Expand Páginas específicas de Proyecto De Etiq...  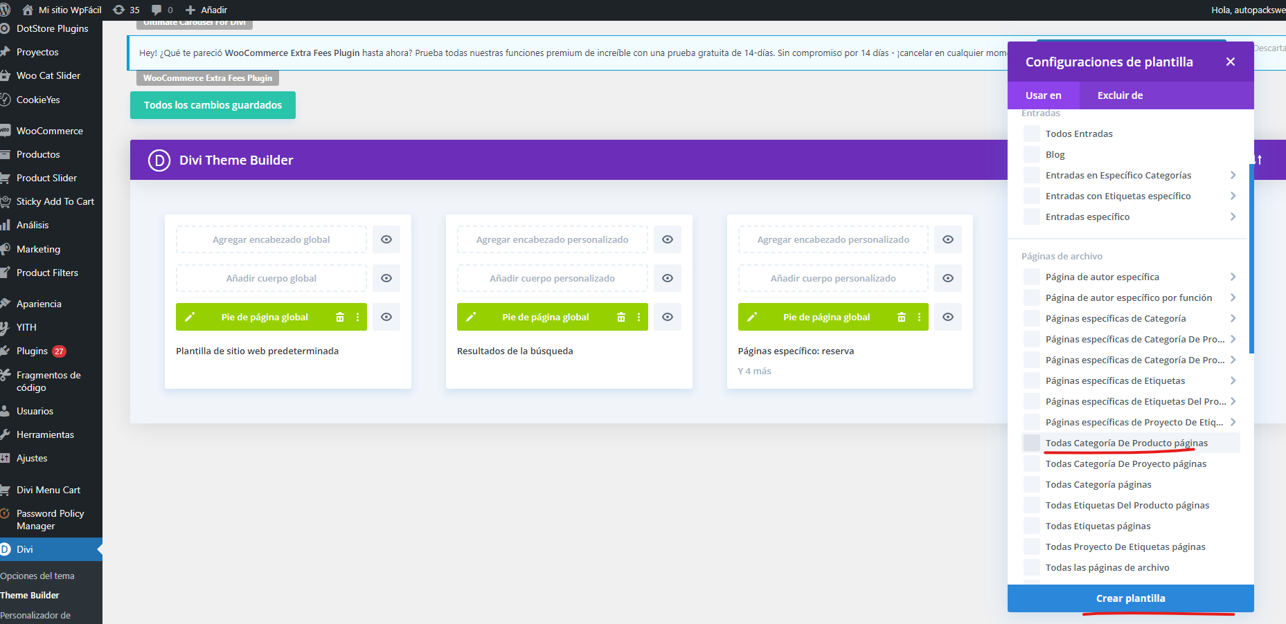point(1233,422)
